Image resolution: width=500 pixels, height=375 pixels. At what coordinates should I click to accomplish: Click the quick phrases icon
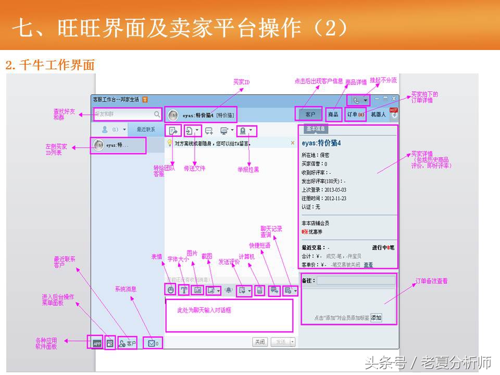(x=274, y=291)
